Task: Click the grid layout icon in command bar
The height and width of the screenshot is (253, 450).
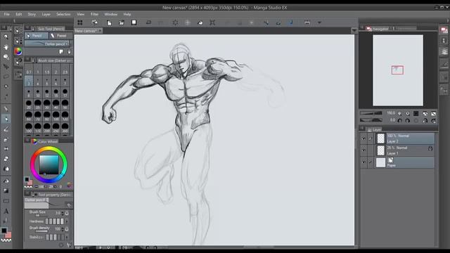Action: click(x=79, y=22)
